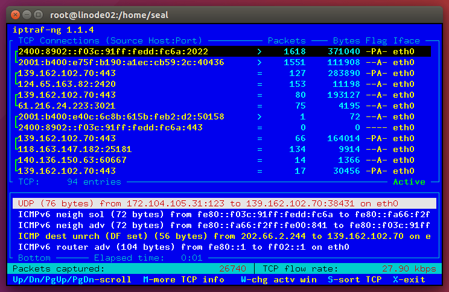
Task: Click the X-exit hint
Action: click(x=409, y=280)
